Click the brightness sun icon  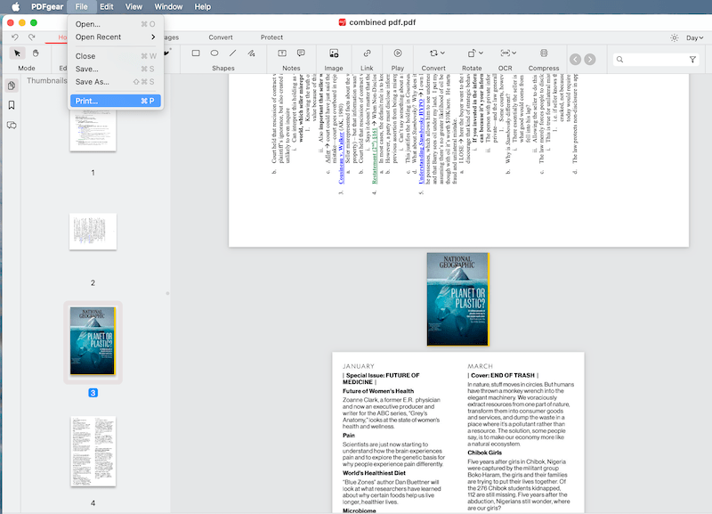pos(675,37)
